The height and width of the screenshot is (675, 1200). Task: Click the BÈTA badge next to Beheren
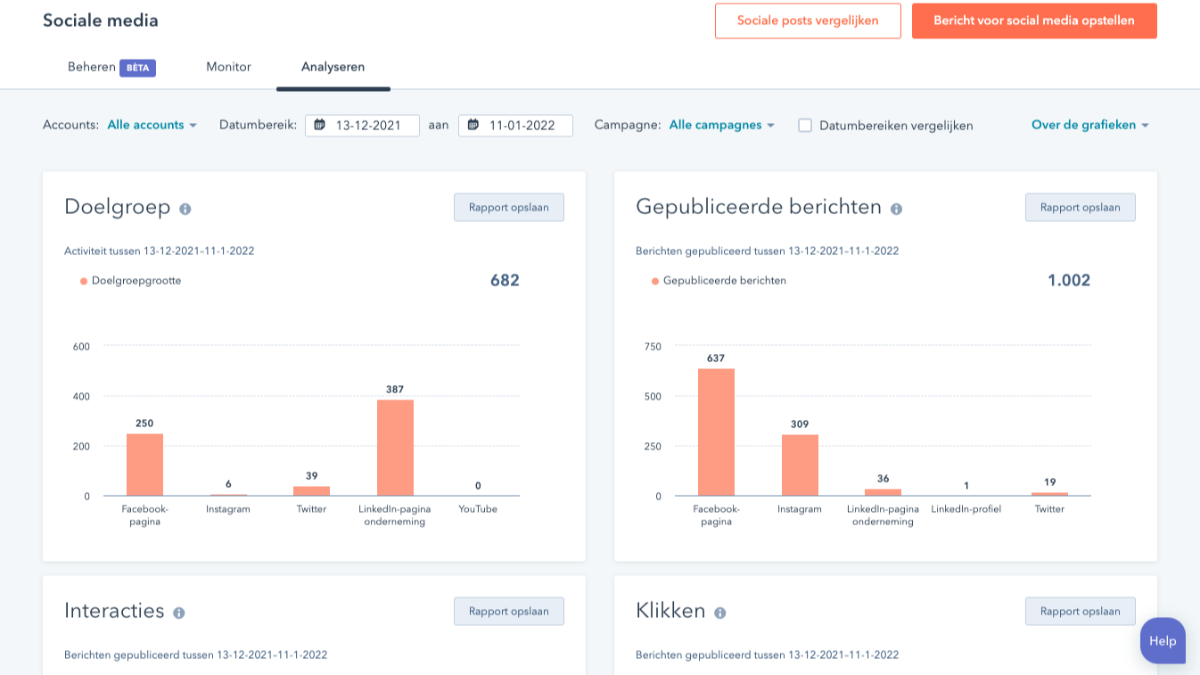coord(138,66)
